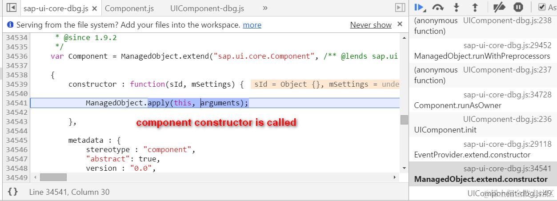Screen dimensions: 557x201
Task: Open the sap-ui-core-dbg.js:34728 source link
Action: [x=507, y=95]
